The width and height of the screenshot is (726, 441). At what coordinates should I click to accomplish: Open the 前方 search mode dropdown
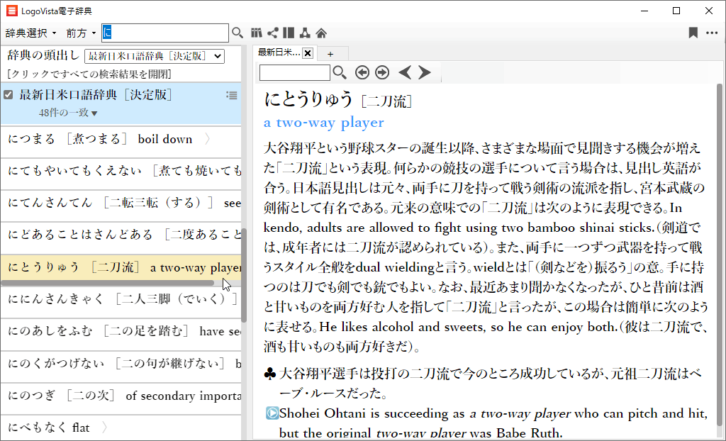point(81,33)
